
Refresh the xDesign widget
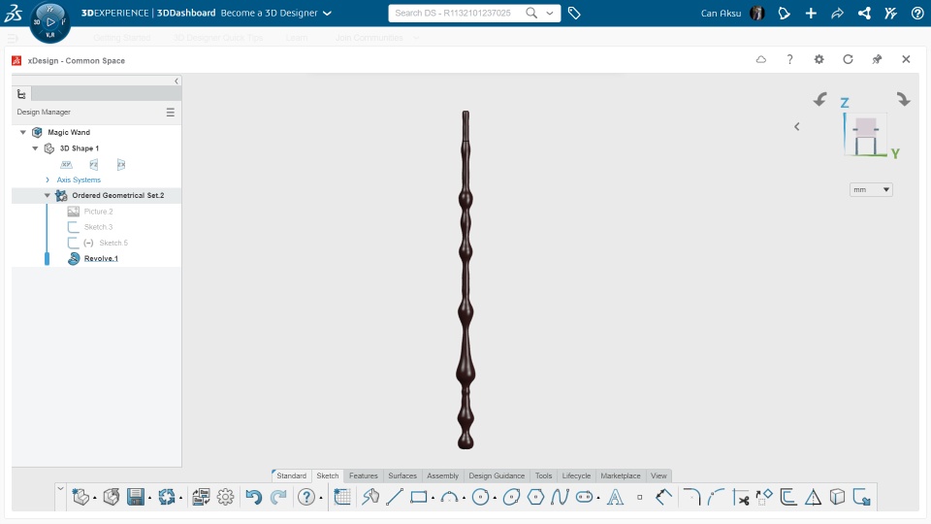tap(848, 59)
